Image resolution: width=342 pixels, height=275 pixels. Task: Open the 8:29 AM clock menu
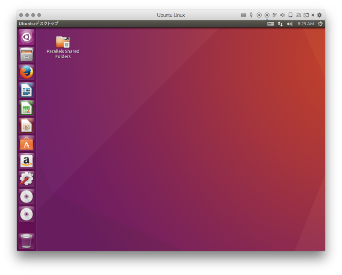click(x=306, y=24)
